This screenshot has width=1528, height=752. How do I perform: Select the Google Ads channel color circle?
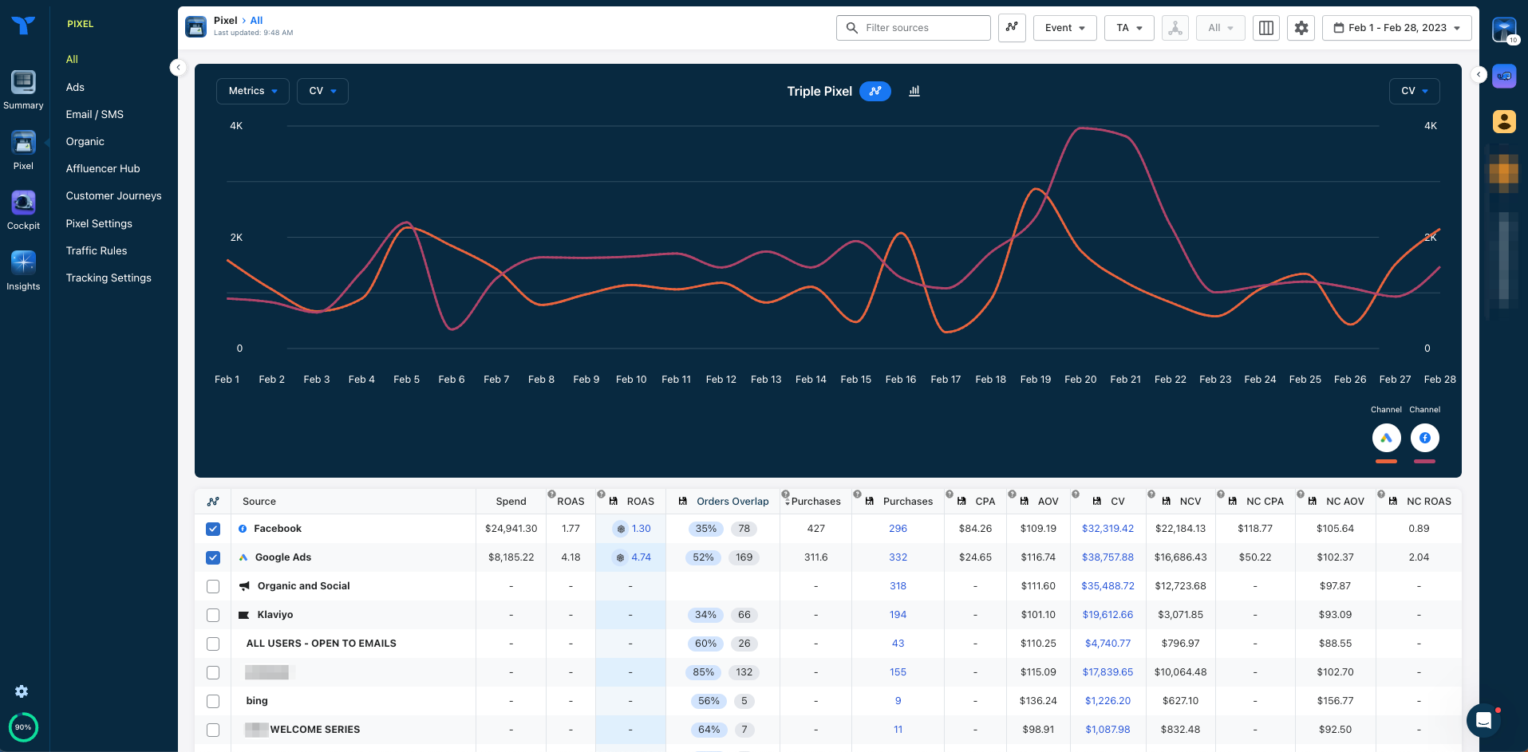tap(1386, 437)
